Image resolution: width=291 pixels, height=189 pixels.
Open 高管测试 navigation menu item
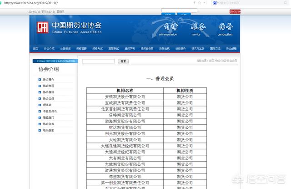(x=114, y=49)
